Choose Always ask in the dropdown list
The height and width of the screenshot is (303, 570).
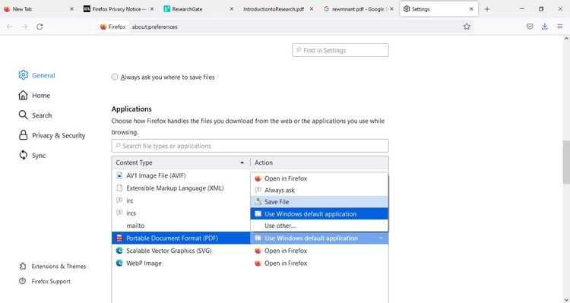319,190
